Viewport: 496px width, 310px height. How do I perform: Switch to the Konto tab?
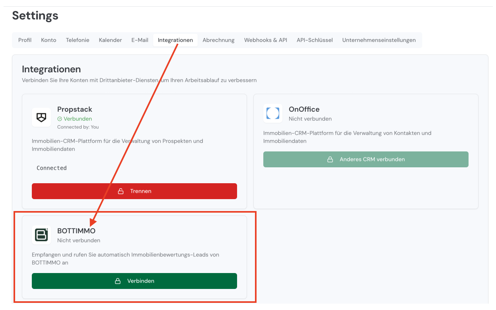[x=49, y=40]
